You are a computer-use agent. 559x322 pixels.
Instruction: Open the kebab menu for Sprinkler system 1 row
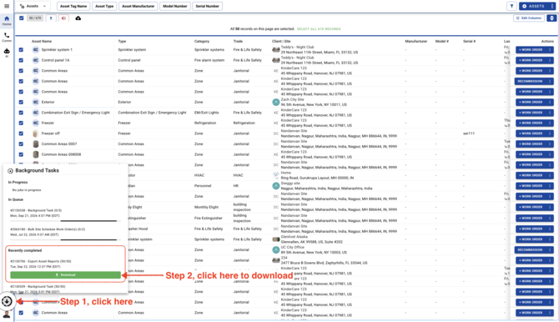[550, 50]
